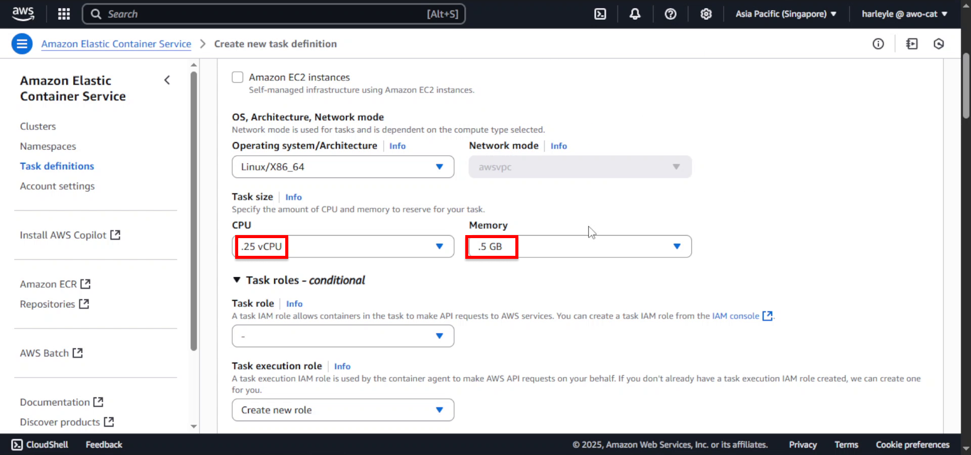
Task: Click Info next to Task size
Action: [293, 197]
